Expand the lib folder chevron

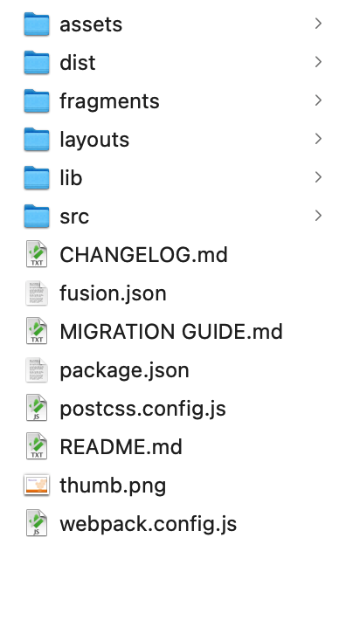tap(318, 177)
